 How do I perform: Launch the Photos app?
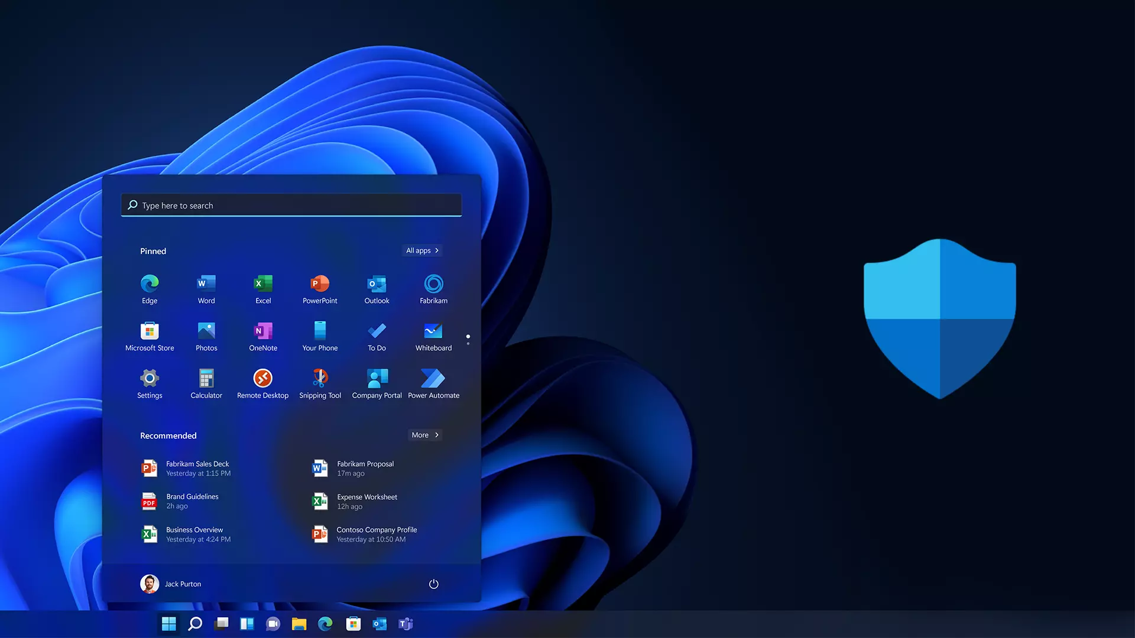tap(206, 336)
